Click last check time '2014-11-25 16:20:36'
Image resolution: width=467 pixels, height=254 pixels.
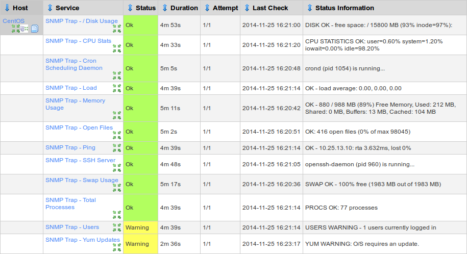pos(272,184)
